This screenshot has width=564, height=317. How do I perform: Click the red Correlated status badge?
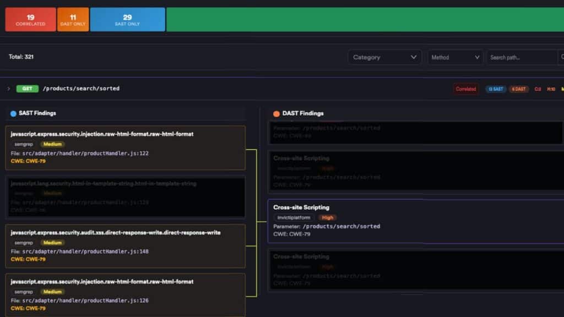point(465,89)
